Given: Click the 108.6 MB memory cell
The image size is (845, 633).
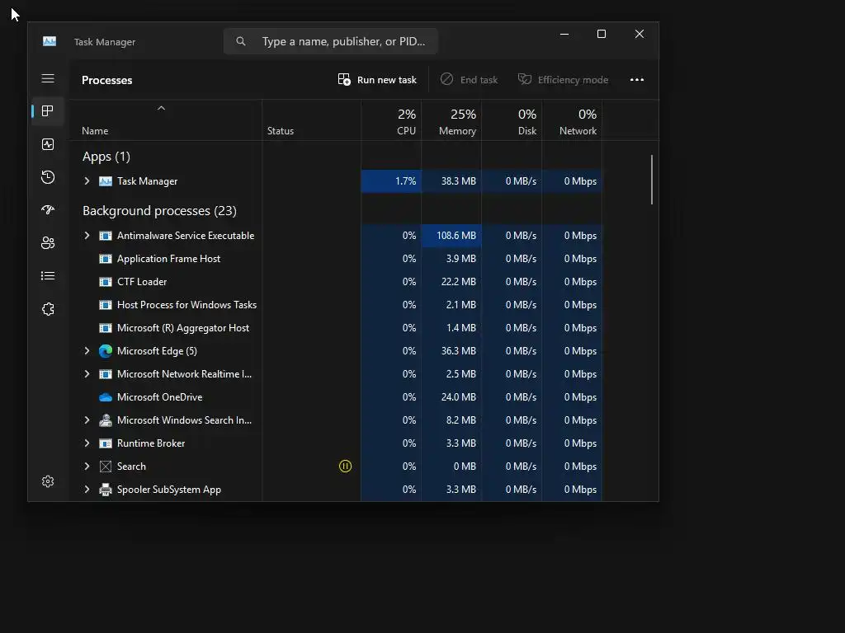Looking at the screenshot, I should [451, 236].
